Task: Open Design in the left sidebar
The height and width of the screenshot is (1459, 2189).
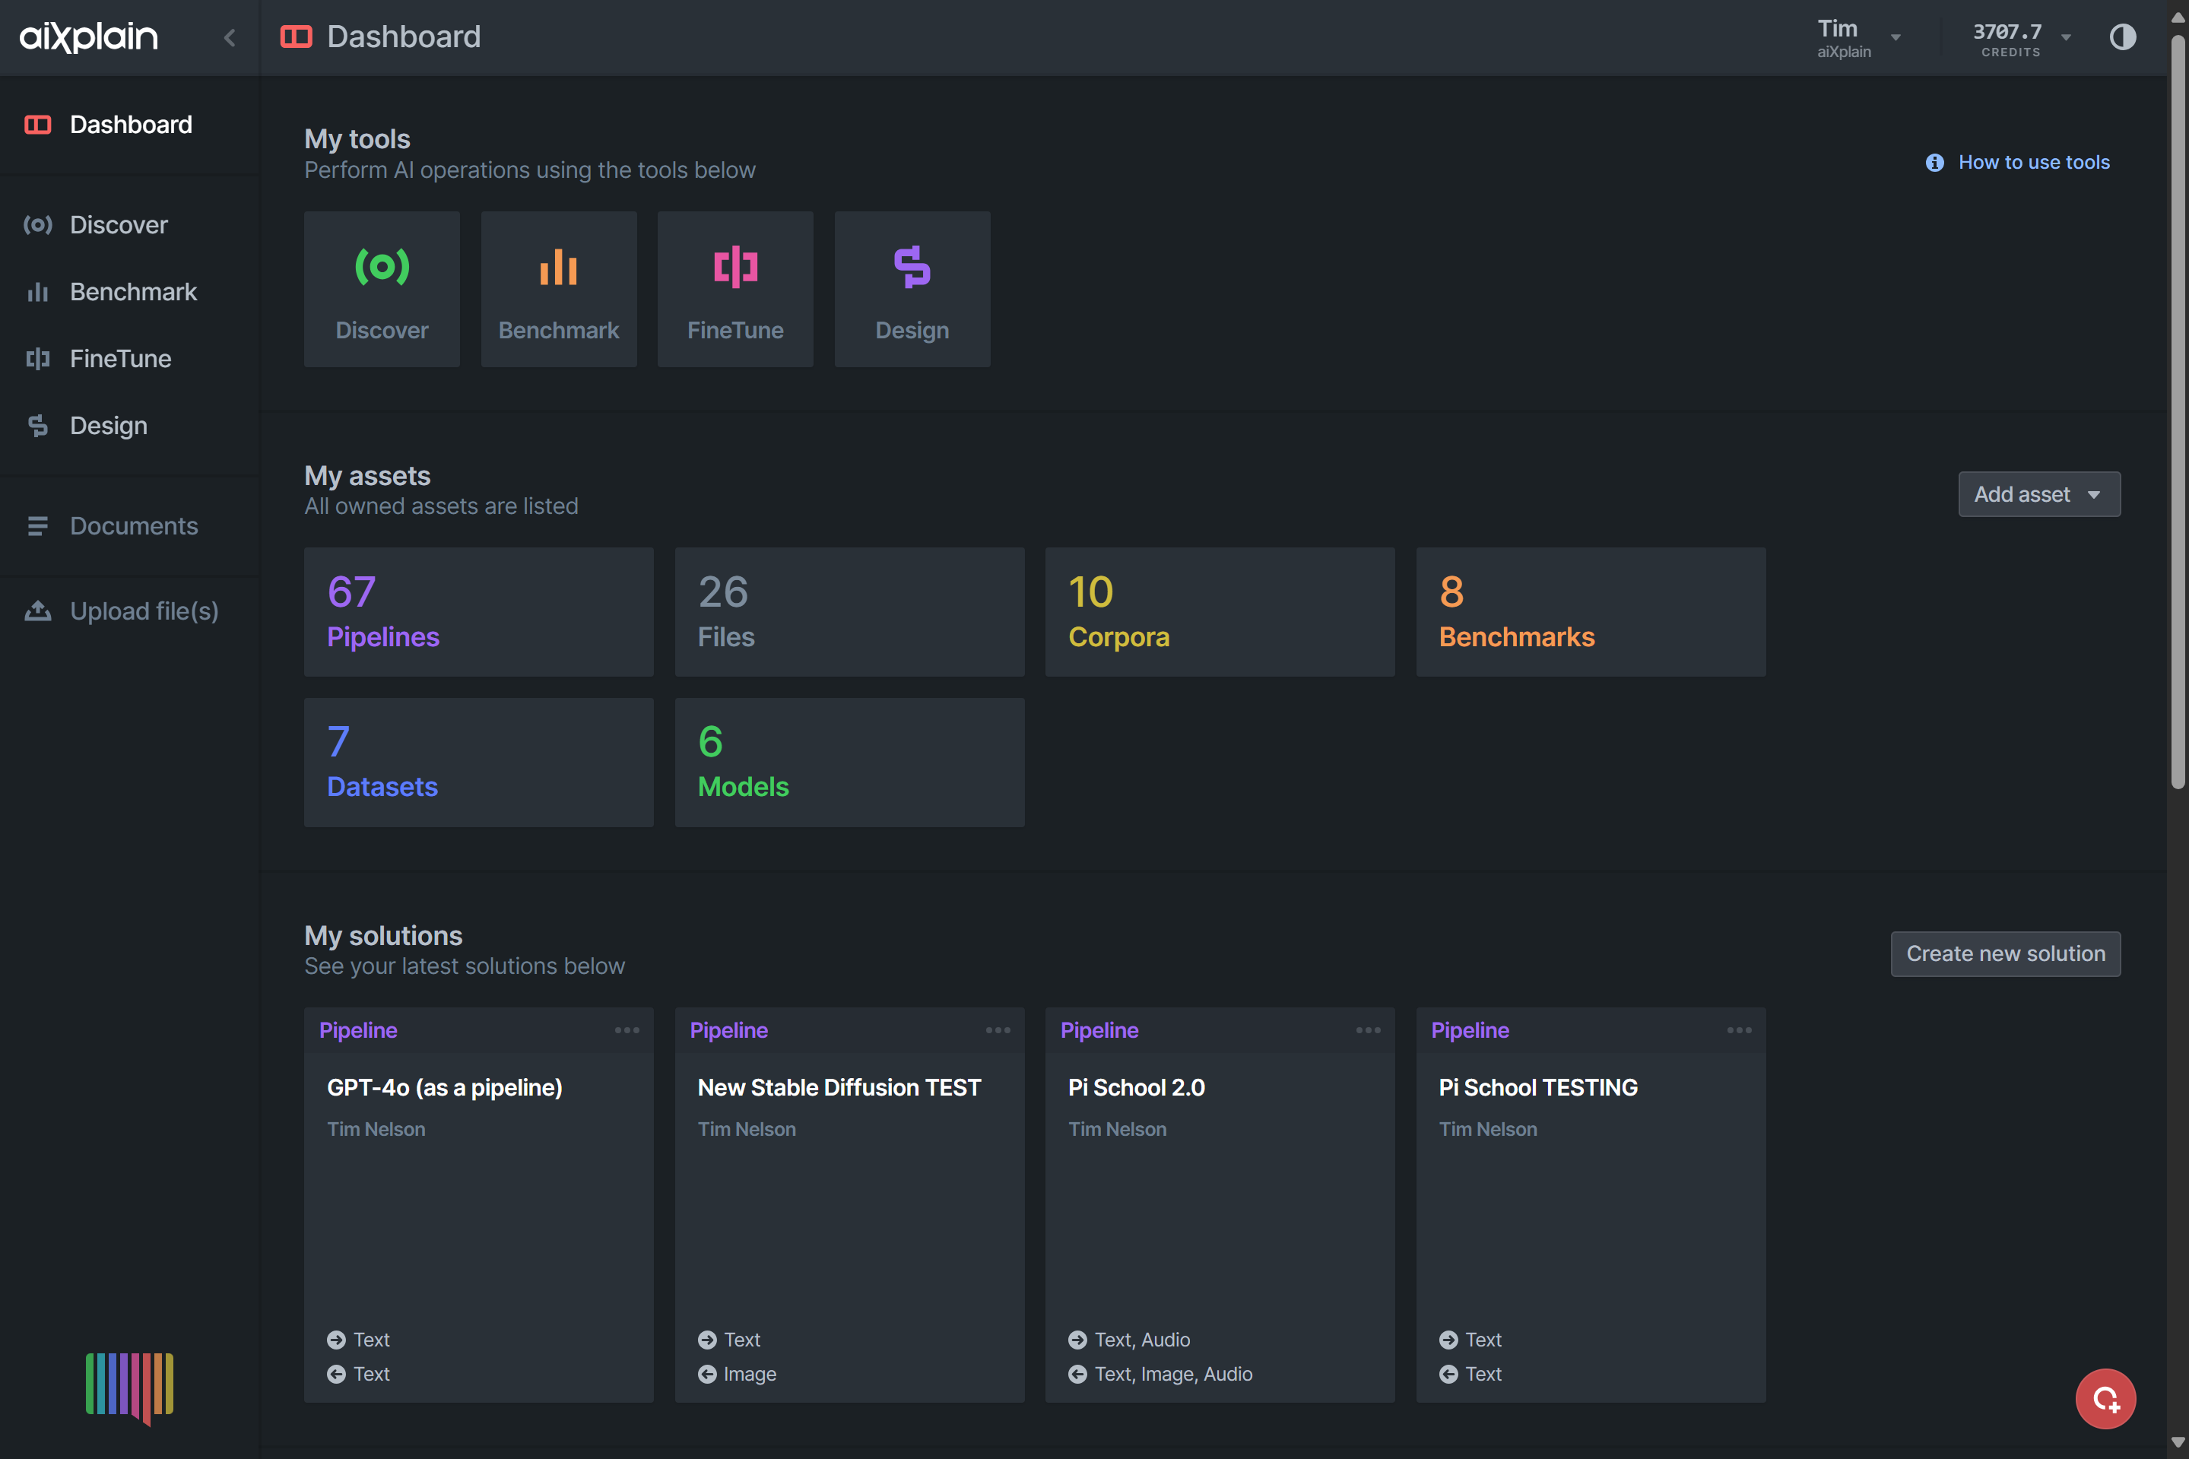Action: pos(129,425)
